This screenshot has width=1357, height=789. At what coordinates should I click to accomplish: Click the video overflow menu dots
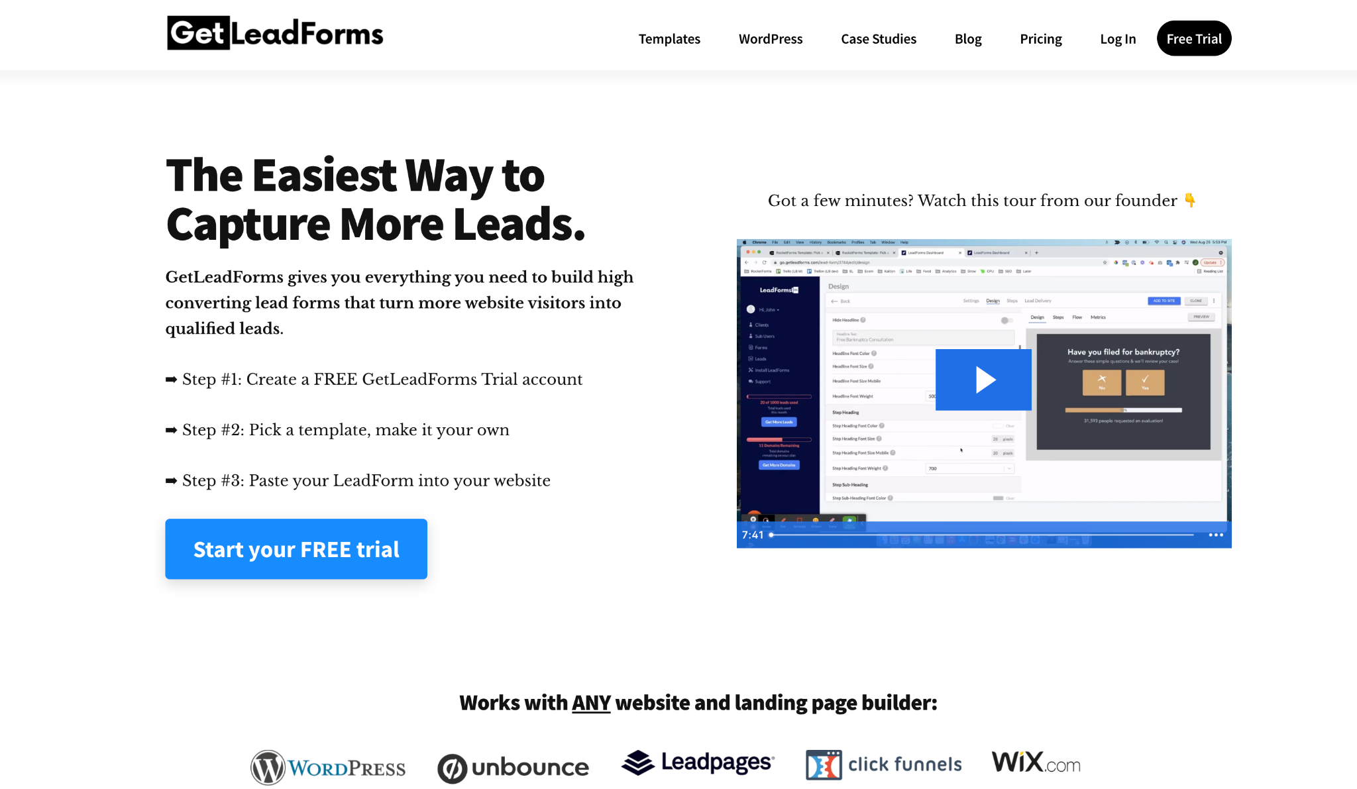click(1215, 535)
